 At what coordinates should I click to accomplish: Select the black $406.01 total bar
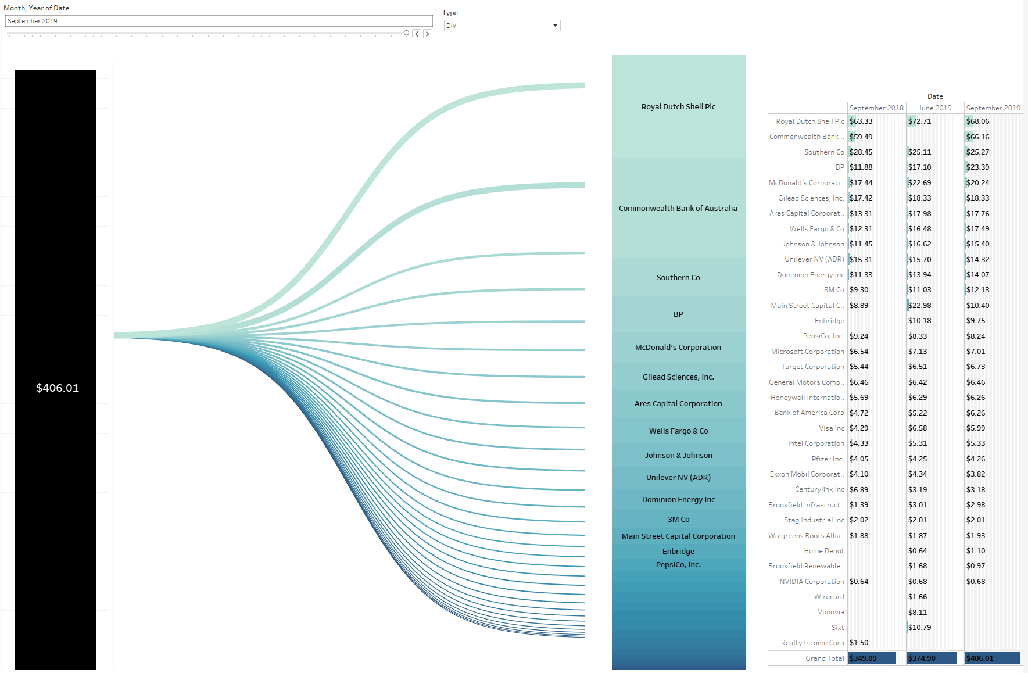tap(55, 370)
